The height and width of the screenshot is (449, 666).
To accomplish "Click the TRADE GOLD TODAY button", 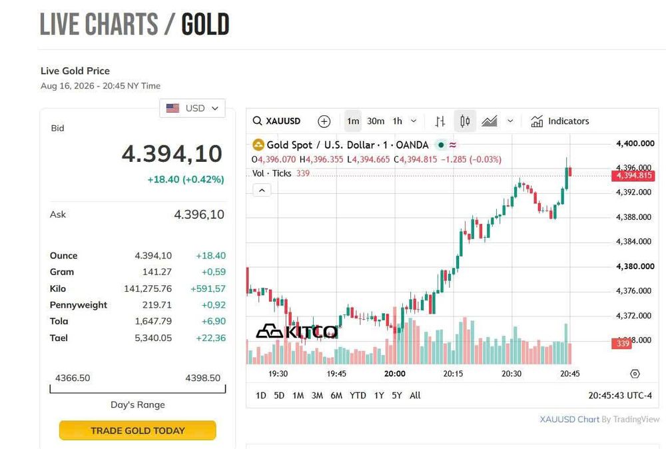I will tap(138, 430).
